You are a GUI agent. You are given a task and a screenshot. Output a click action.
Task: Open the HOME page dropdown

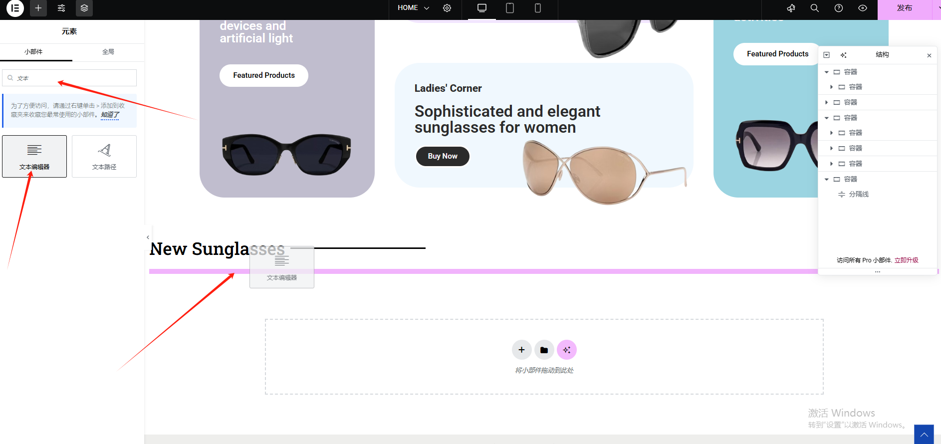413,8
